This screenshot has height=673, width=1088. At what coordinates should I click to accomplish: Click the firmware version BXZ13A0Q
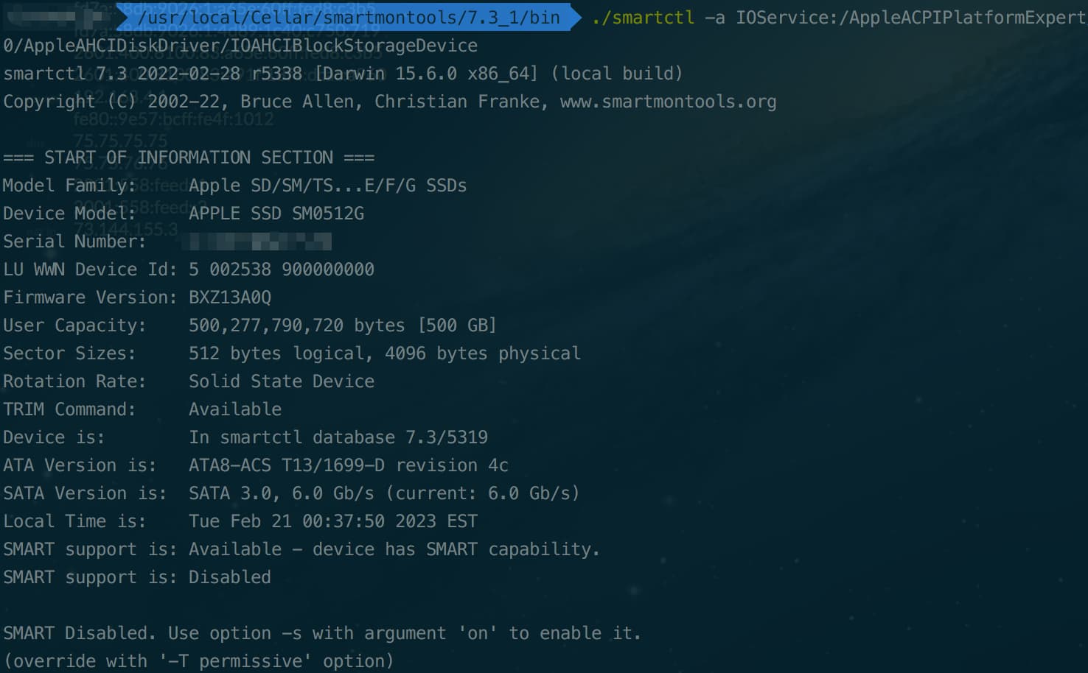pos(230,297)
